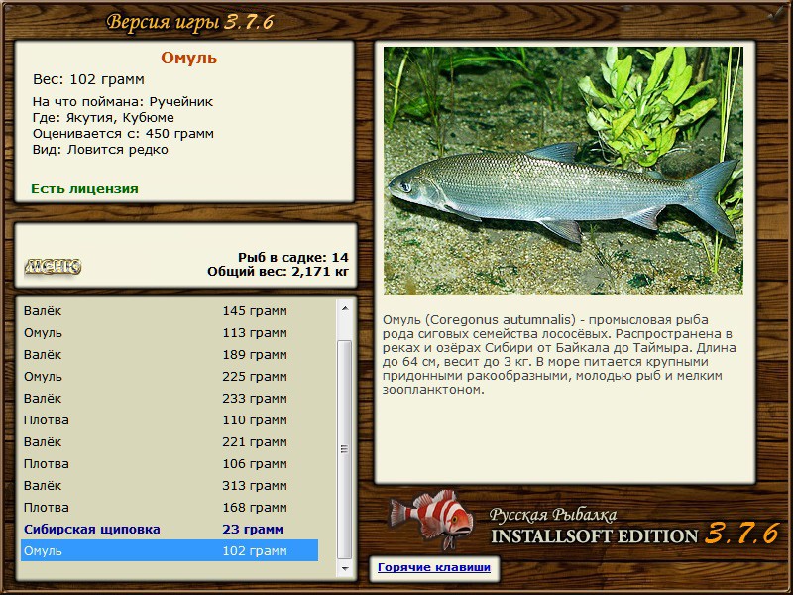Viewport: 793px width, 595px height.
Task: Click the Версия игры 3.7.6 title
Action: (x=190, y=22)
